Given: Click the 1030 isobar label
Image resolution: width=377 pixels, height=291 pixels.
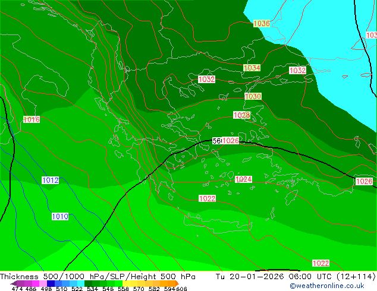Looking at the screenshot, I should (x=253, y=96).
